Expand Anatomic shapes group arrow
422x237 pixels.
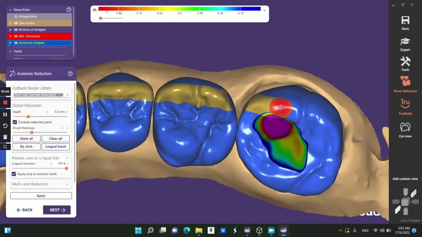click(10, 43)
